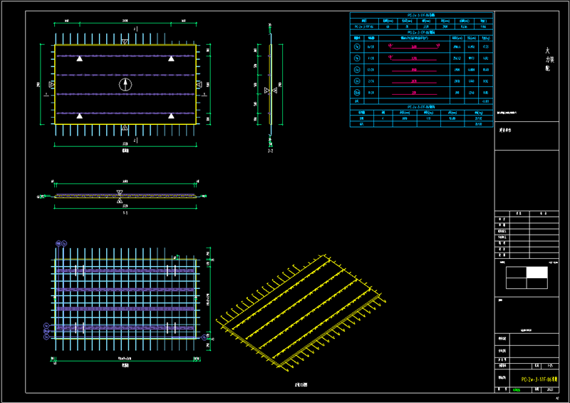Click the section marker triangle on plan's left edge
The width and height of the screenshot is (570, 403).
click(x=51, y=85)
